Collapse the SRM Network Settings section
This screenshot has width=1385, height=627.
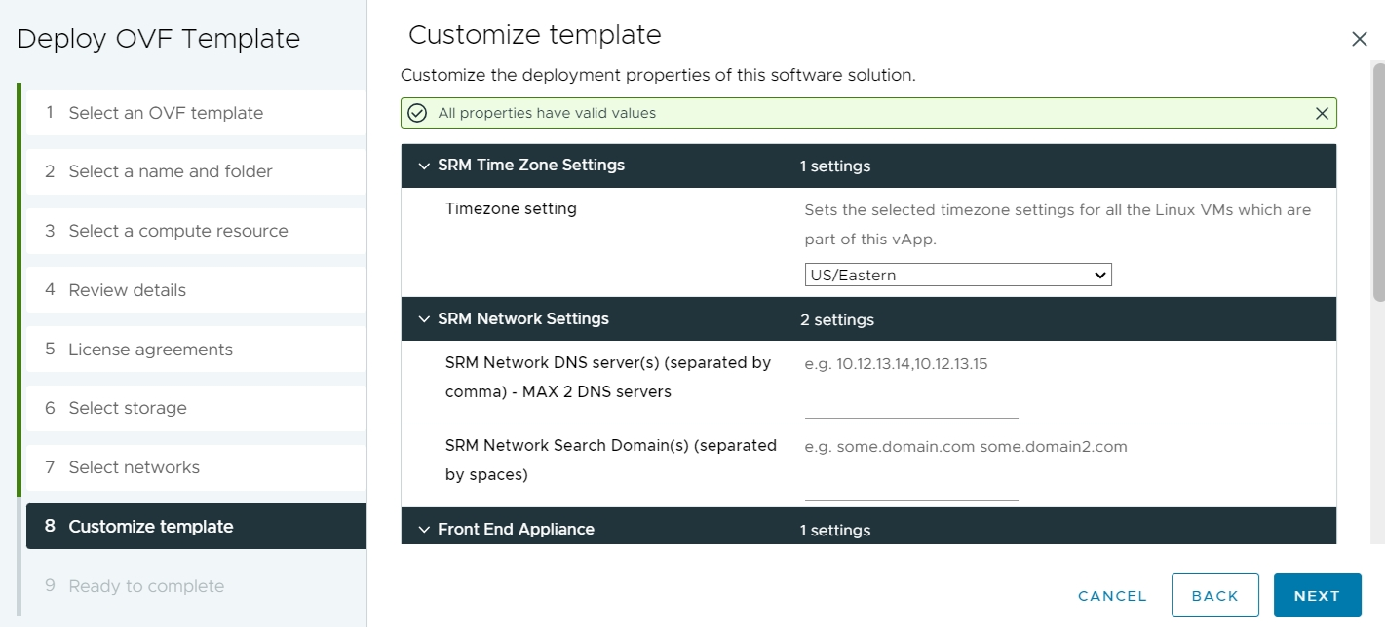click(x=423, y=318)
